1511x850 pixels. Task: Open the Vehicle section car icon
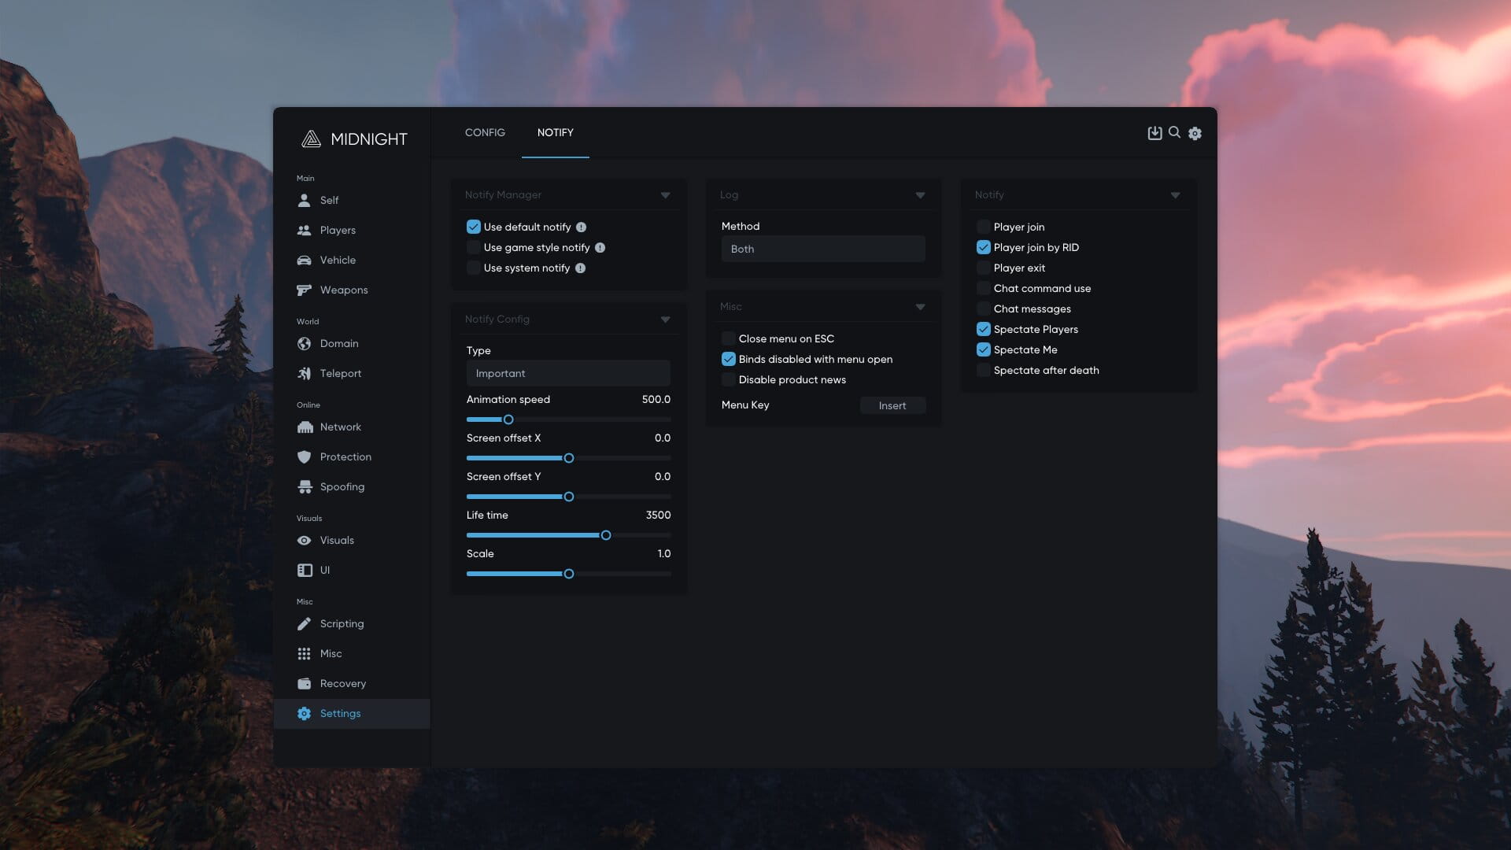pyautogui.click(x=304, y=261)
